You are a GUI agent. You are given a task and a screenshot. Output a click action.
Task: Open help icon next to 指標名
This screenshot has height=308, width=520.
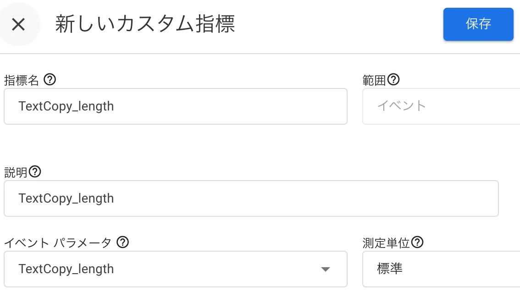point(50,80)
